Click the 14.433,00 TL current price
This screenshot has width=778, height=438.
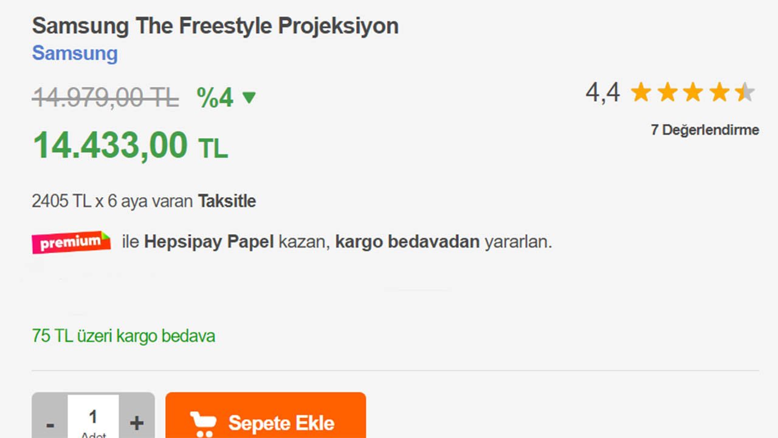[x=130, y=146]
